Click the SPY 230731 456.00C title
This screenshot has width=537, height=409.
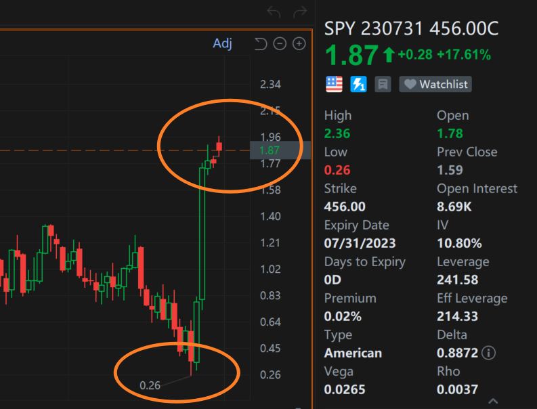[x=411, y=28]
